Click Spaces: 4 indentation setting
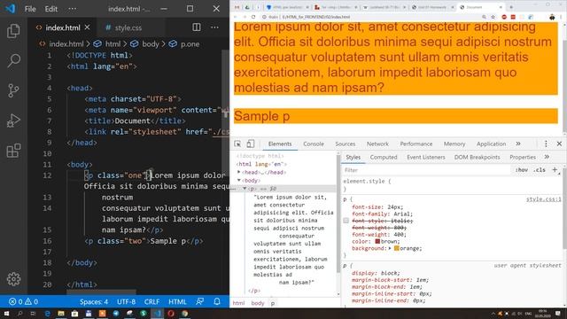The image size is (567, 319). pos(94,301)
